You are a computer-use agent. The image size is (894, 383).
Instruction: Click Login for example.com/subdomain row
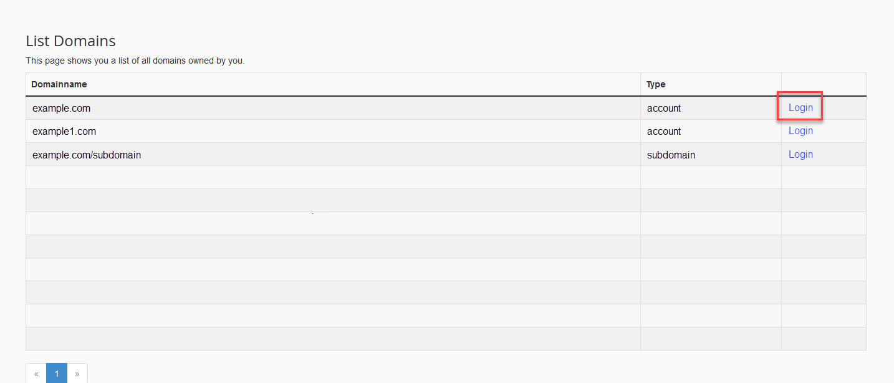click(x=800, y=154)
